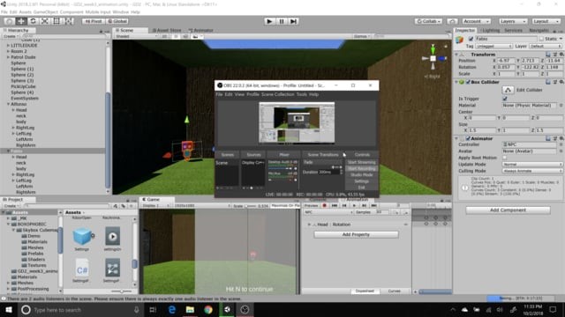
Task: Open Box Collider help reference icon
Action: [548, 82]
